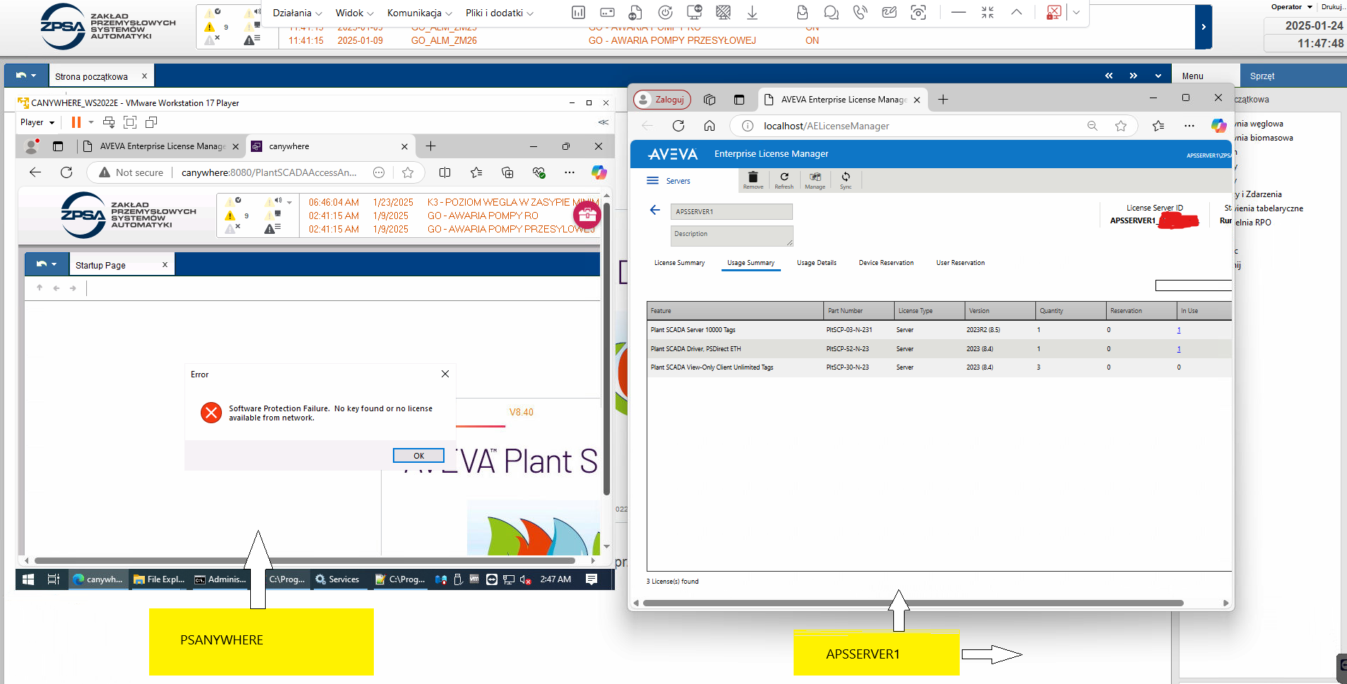Click the whiteboard pen icon in remote toolbar

(889, 13)
